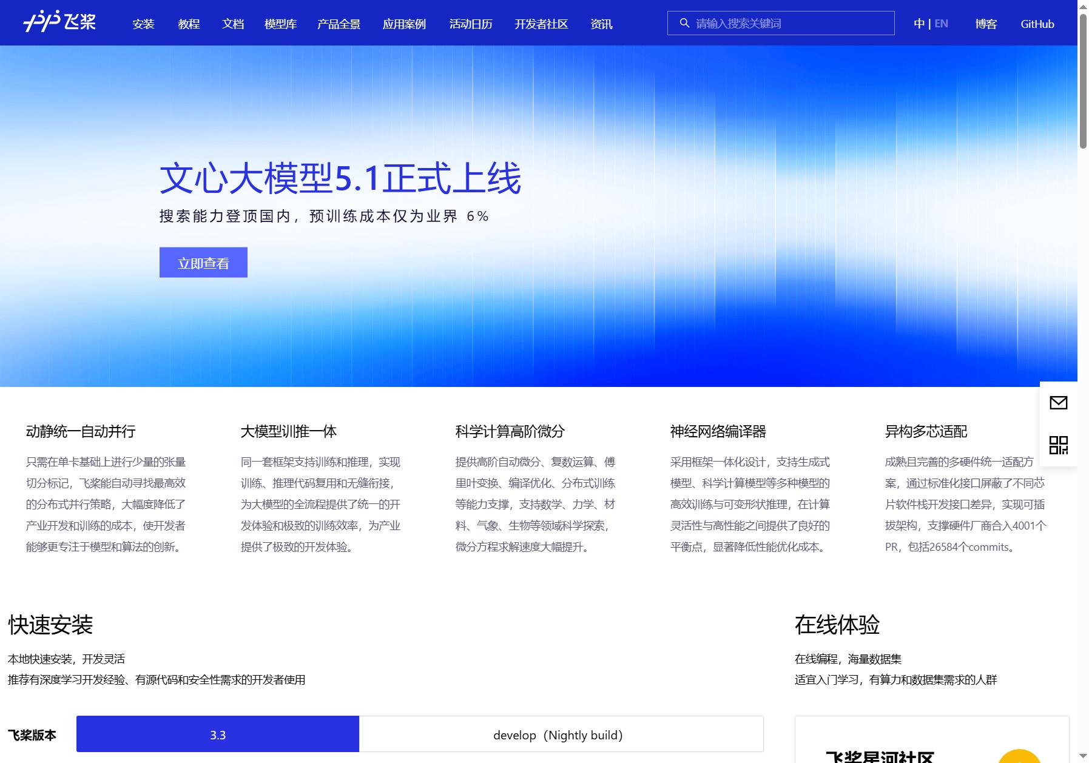Click the 在线体验 section title
The width and height of the screenshot is (1089, 763).
837,625
